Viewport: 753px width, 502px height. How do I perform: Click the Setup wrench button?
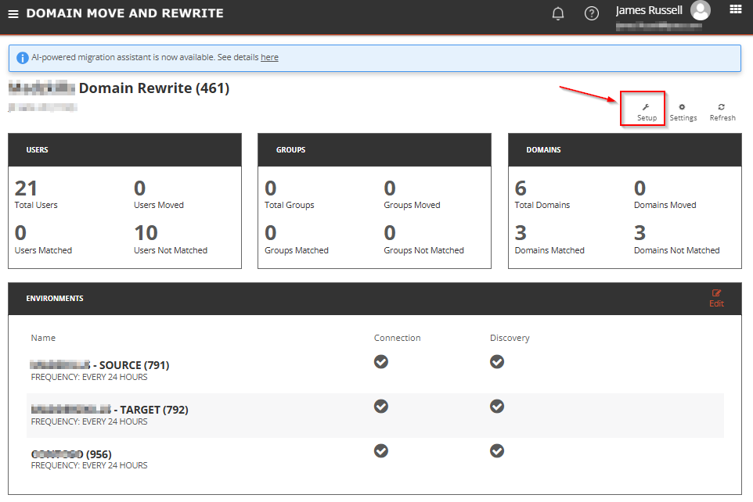pyautogui.click(x=647, y=113)
